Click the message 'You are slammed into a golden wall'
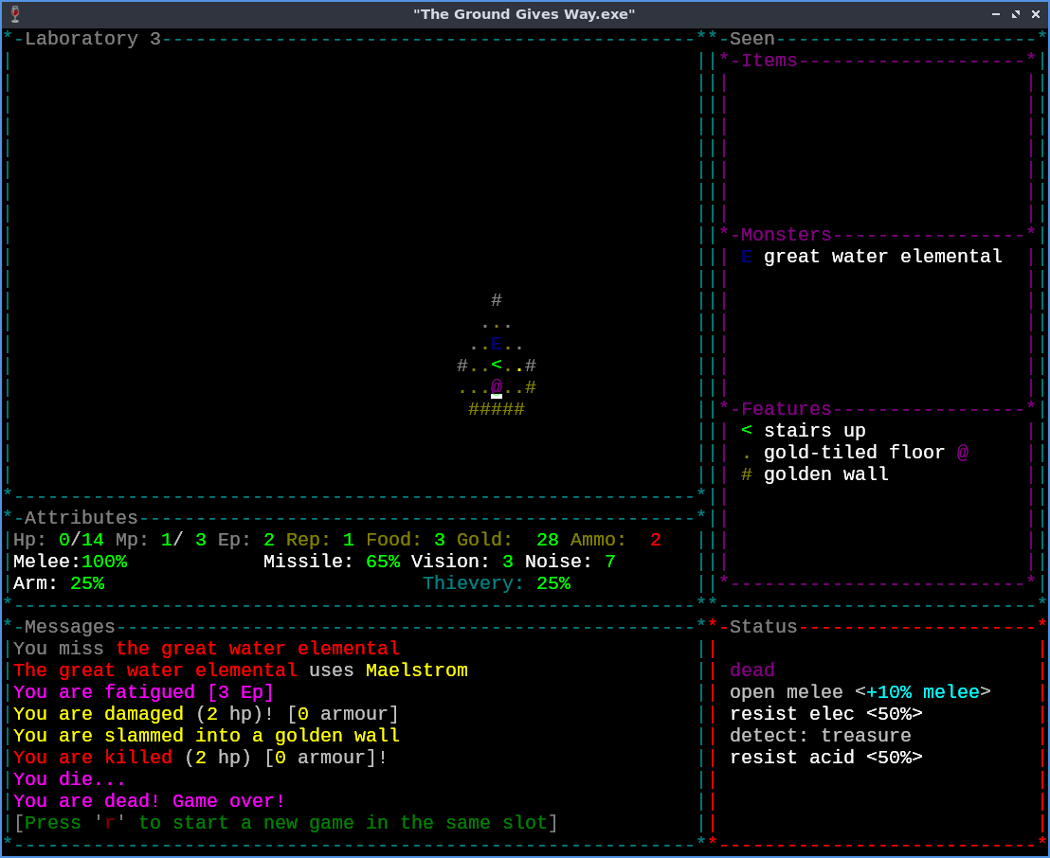This screenshot has height=858, width=1050. click(207, 735)
